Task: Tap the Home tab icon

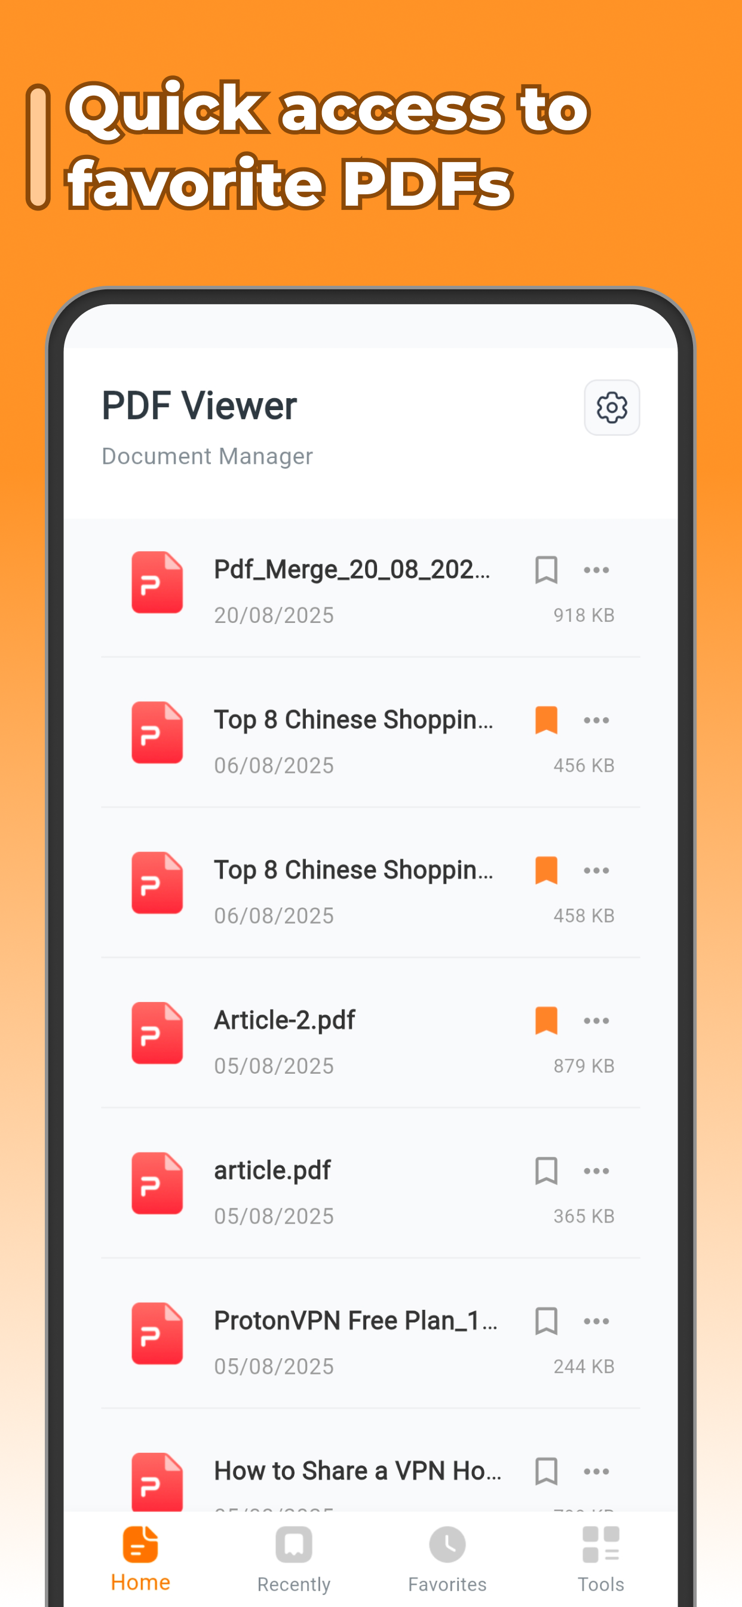Action: pyautogui.click(x=140, y=1545)
